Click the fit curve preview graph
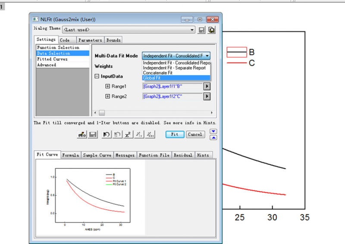Image resolution: width=345 pixels, height=244 pixels. coord(90,198)
